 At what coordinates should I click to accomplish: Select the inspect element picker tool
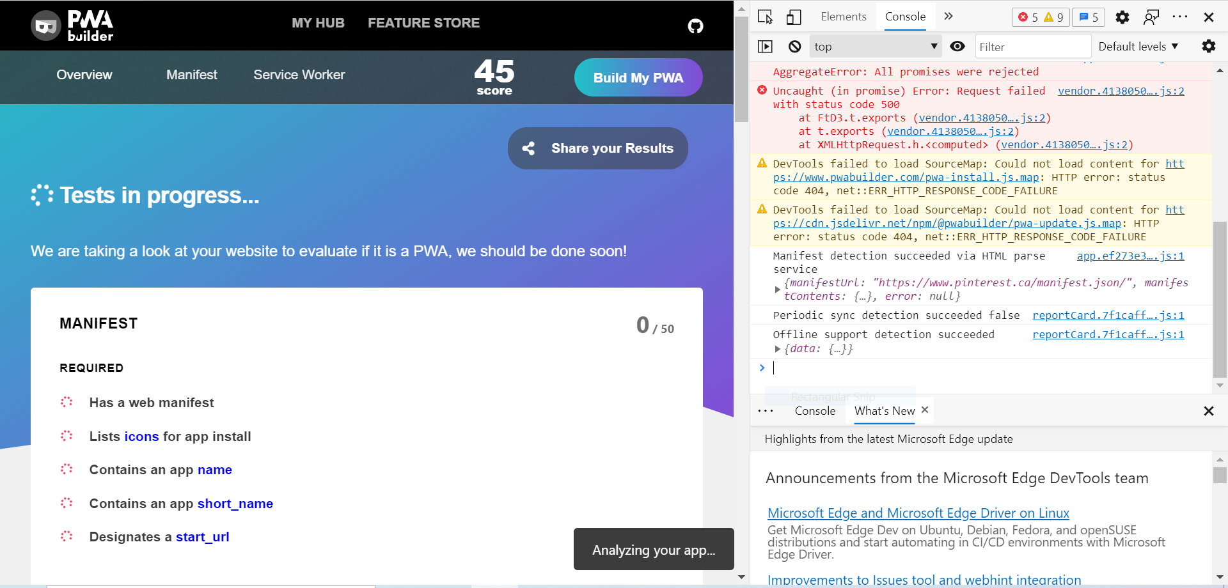tap(765, 17)
